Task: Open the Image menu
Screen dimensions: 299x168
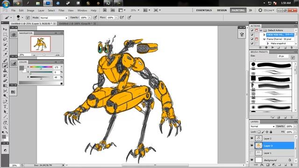Action: click(30, 10)
